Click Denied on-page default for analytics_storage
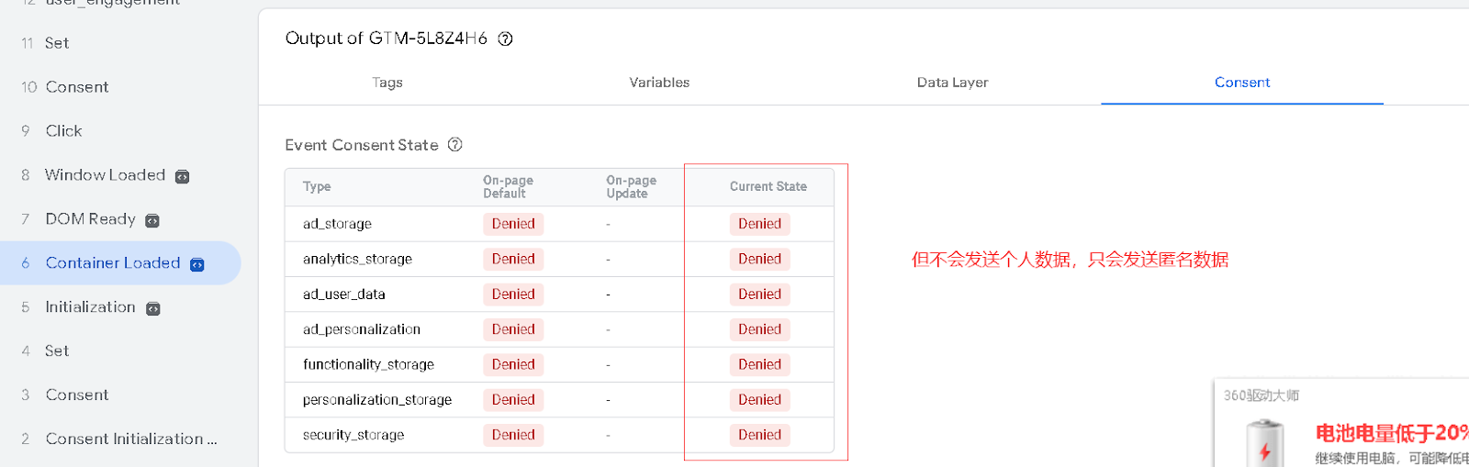Screen dimensions: 1469x467 pyautogui.click(x=513, y=259)
